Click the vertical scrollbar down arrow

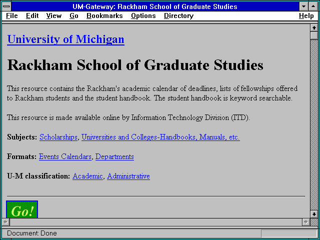click(x=314, y=214)
